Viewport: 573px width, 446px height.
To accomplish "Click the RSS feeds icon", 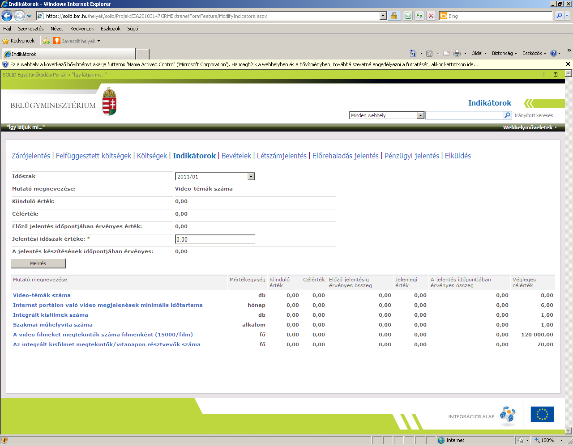I will pos(429,53).
